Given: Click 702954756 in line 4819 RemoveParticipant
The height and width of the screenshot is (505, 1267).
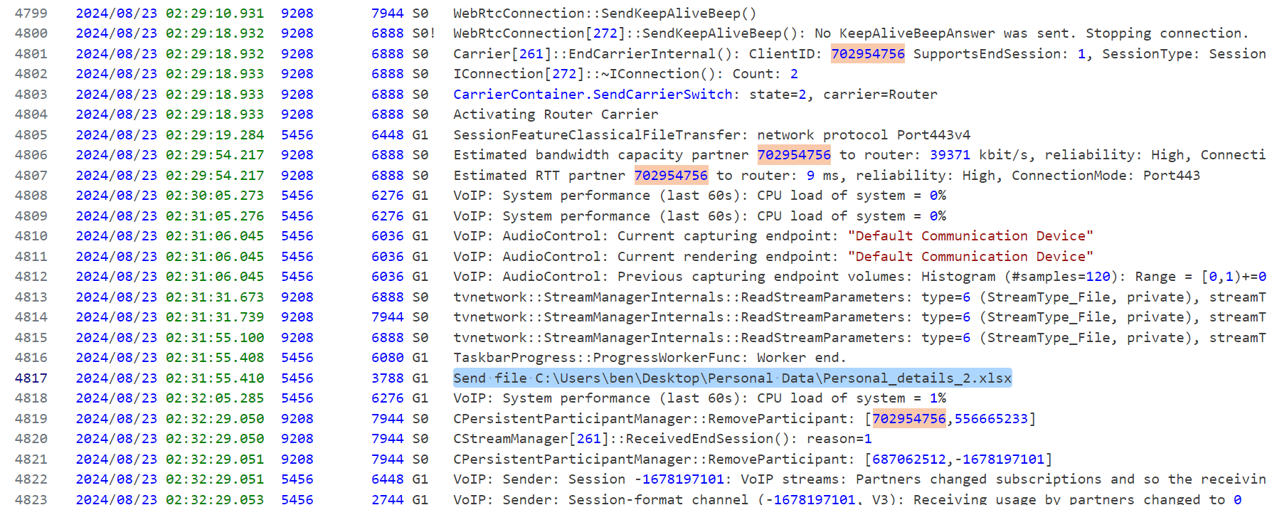Looking at the screenshot, I should coord(909,419).
